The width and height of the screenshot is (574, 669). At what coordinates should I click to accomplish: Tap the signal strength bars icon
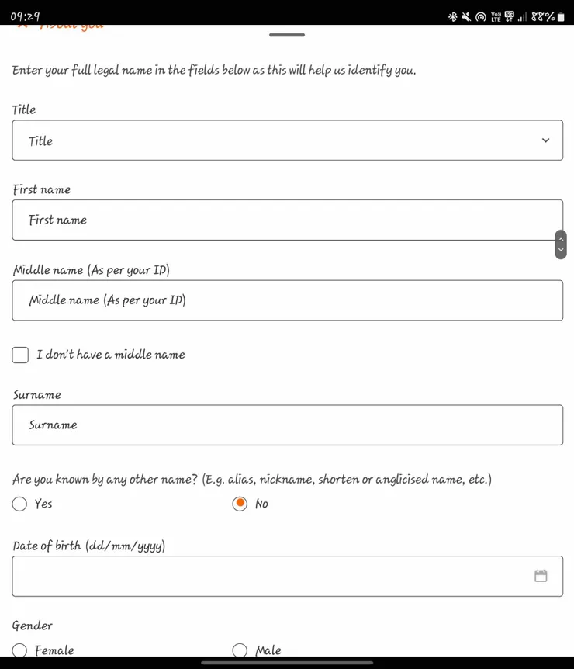pyautogui.click(x=522, y=16)
